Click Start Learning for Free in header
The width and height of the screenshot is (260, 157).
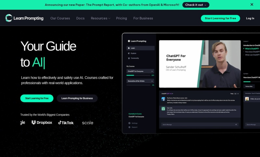220,18
